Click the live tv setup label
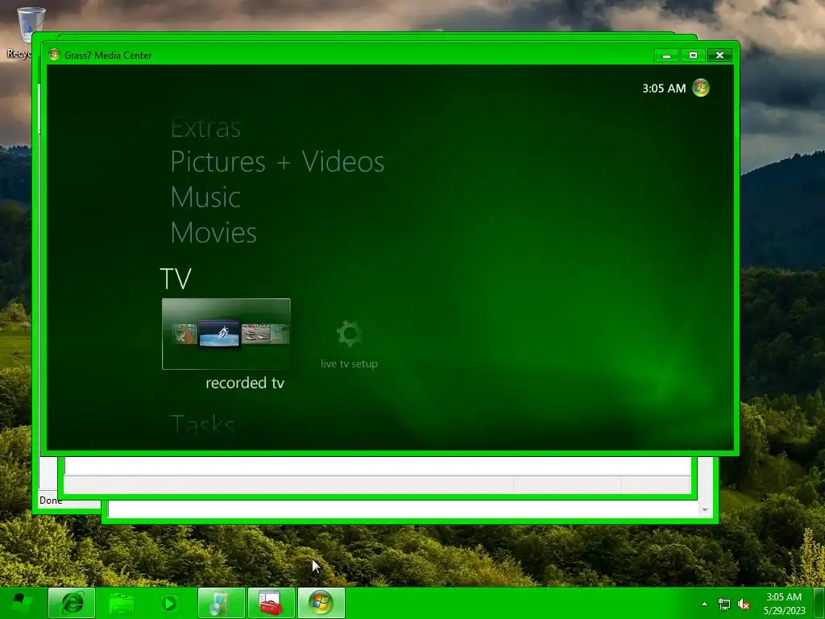 pos(350,364)
